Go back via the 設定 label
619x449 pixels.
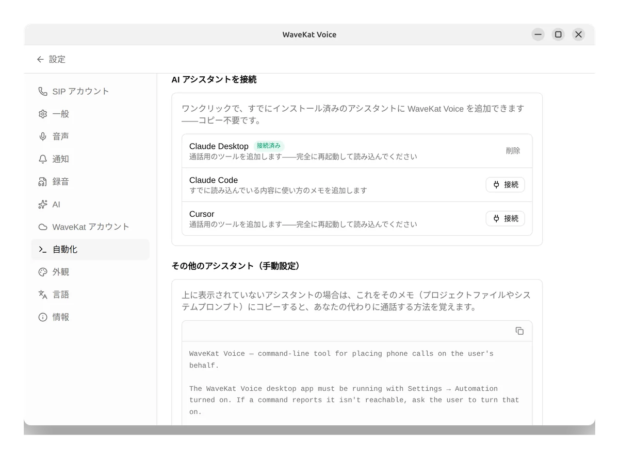(x=57, y=59)
